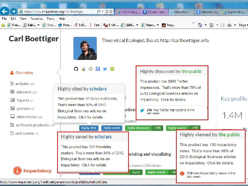Open the Page command menu

[243, 25]
